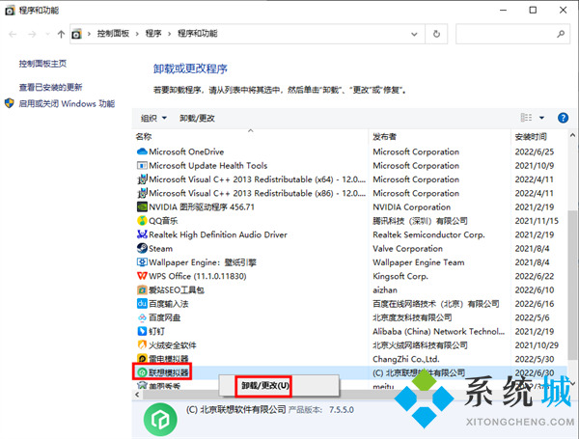Click the Microsoft OneDrive cloud icon
The width and height of the screenshot is (579, 439).
point(142,151)
